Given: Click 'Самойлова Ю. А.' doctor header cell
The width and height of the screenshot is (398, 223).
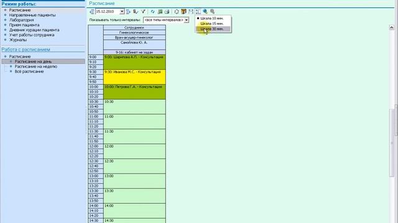Looking at the screenshot, I should tap(134, 45).
